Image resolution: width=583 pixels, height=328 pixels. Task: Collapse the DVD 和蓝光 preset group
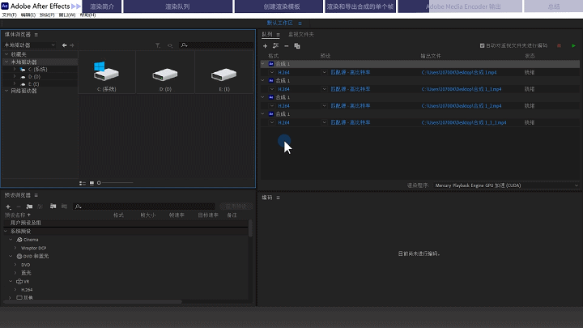point(11,256)
